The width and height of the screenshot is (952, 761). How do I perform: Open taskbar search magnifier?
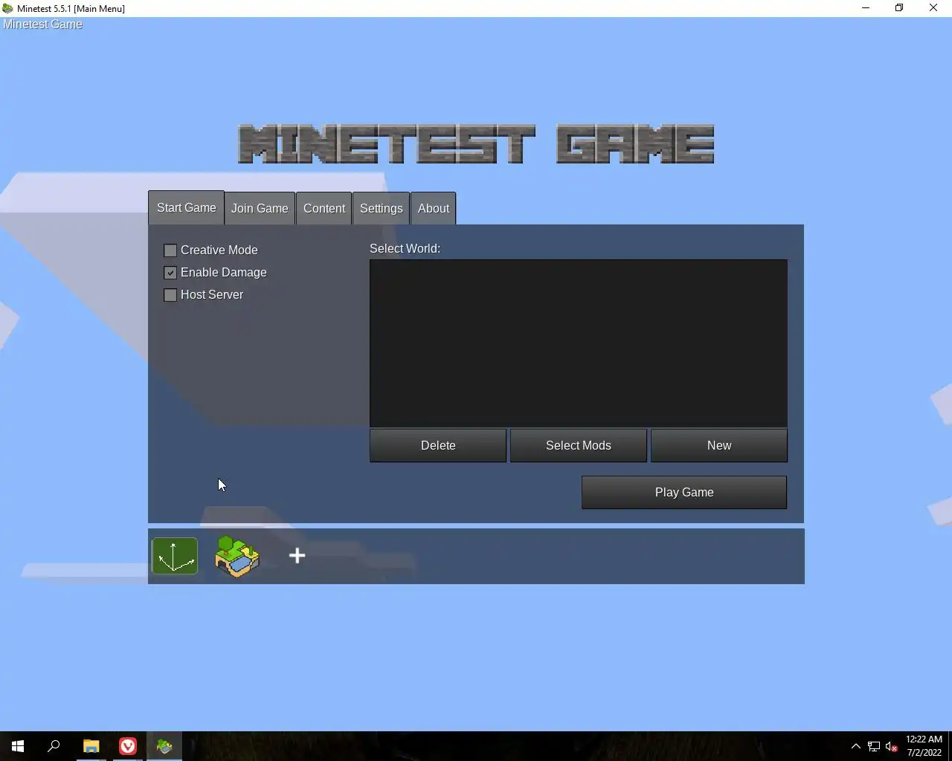pyautogui.click(x=54, y=746)
